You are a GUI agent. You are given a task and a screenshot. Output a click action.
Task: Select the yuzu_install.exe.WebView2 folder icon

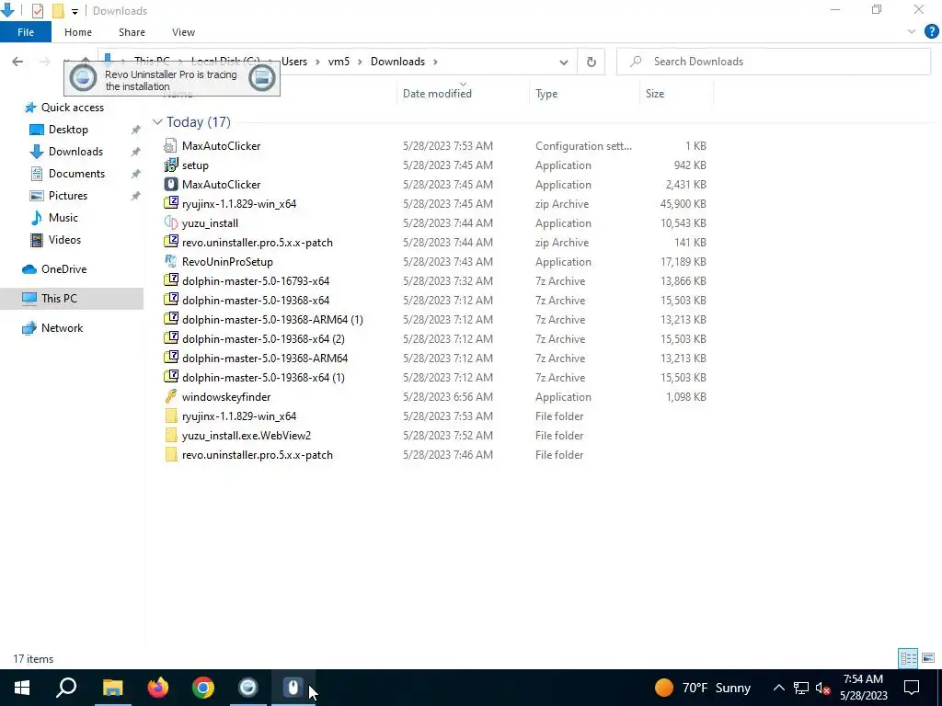[x=171, y=435]
